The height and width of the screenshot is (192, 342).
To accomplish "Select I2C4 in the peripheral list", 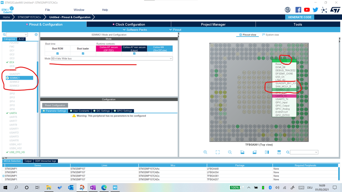I will tap(12, 62).
